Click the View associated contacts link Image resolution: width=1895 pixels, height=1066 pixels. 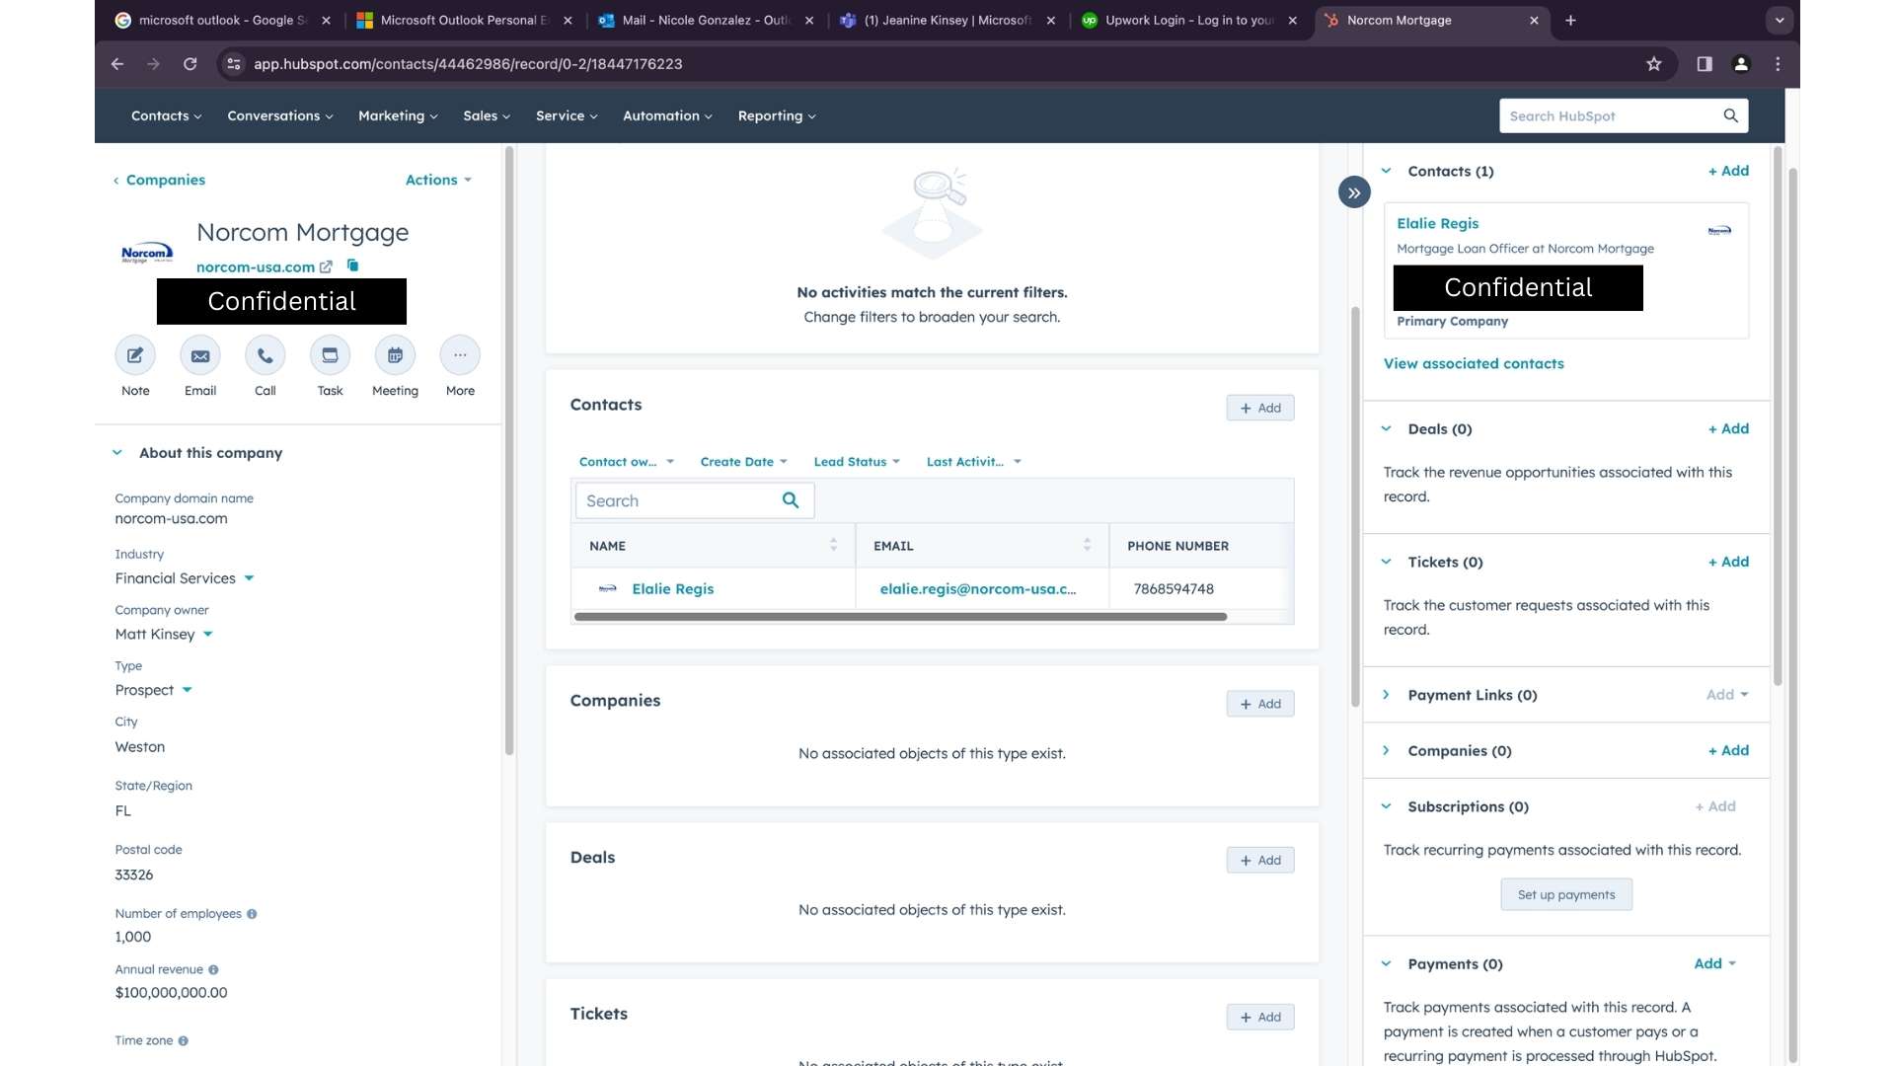tap(1474, 363)
